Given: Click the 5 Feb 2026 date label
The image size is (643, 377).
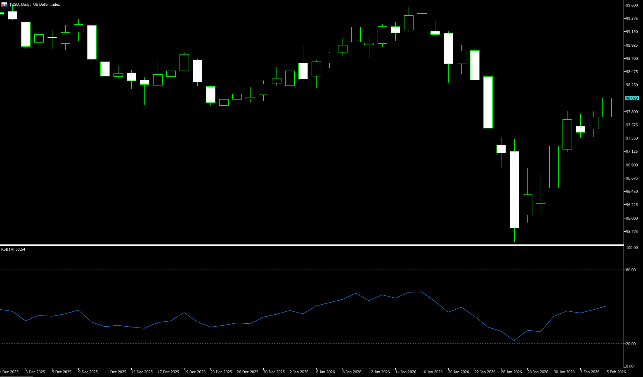Looking at the screenshot, I should pyautogui.click(x=616, y=372).
